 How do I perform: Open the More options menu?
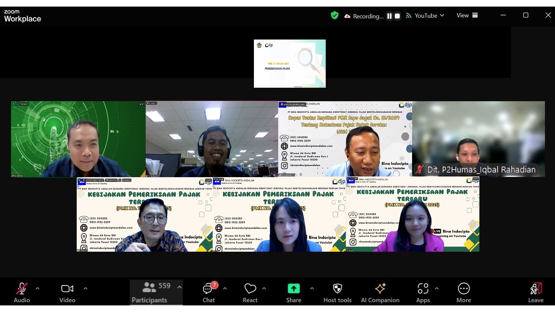(464, 289)
